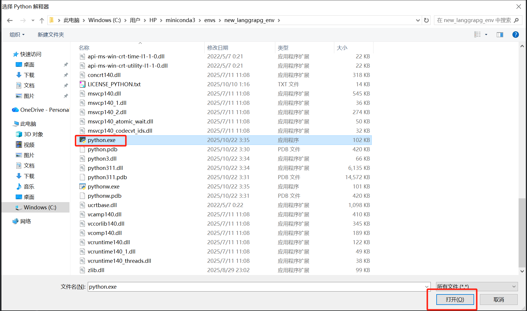This screenshot has height=311, width=527.
Task: Select vccorlib140.dll file name
Action: click(106, 224)
